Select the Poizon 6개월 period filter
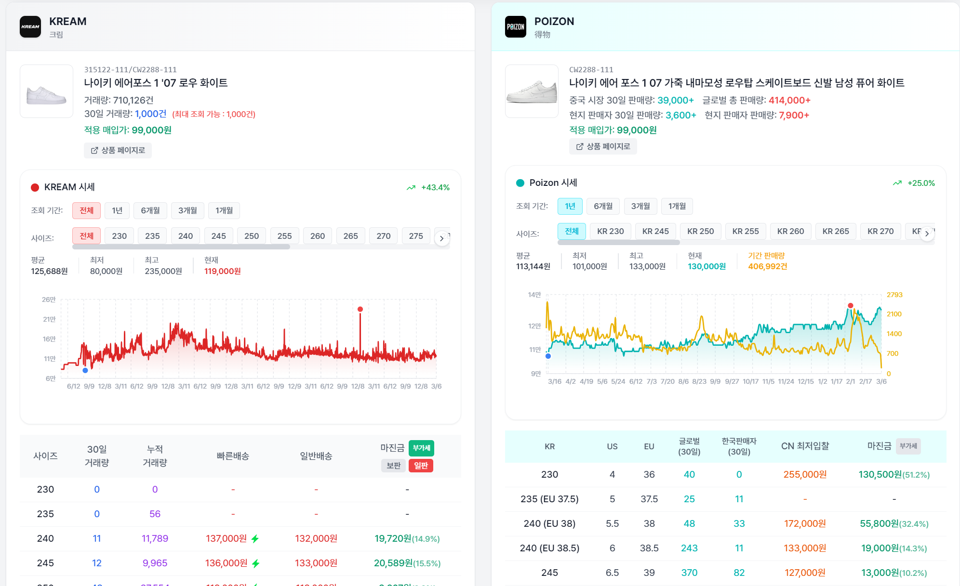960x586 pixels. [x=603, y=206]
